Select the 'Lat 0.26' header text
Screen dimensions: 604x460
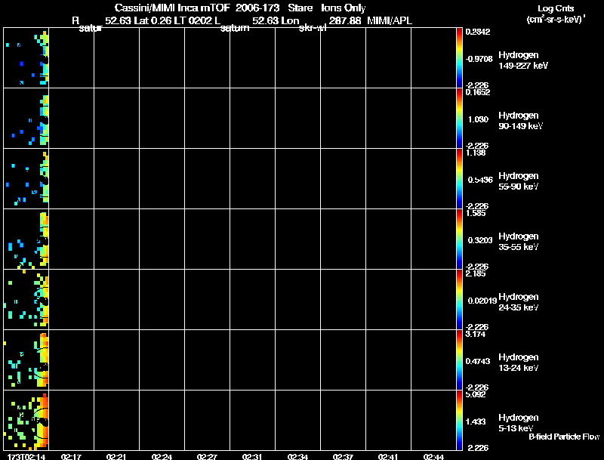click(x=153, y=21)
